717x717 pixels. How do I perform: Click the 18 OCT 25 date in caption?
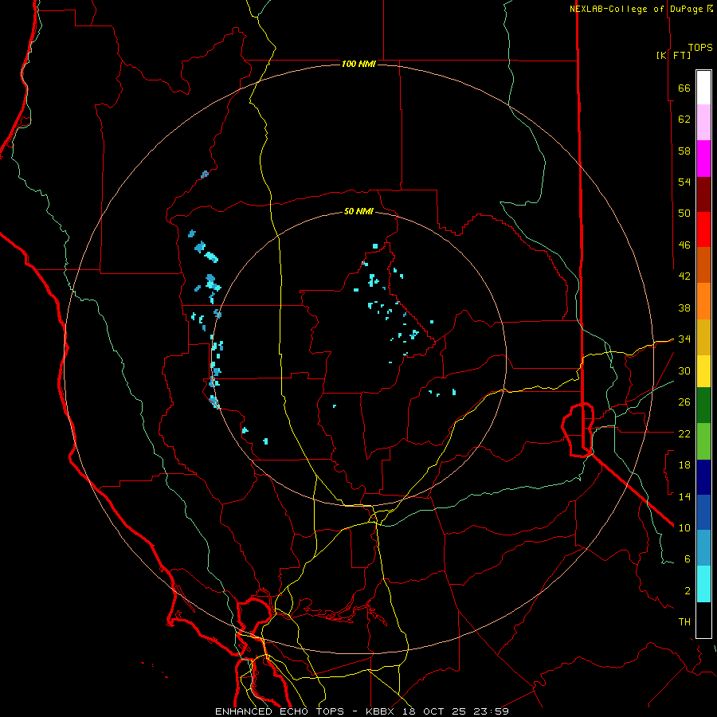437,711
